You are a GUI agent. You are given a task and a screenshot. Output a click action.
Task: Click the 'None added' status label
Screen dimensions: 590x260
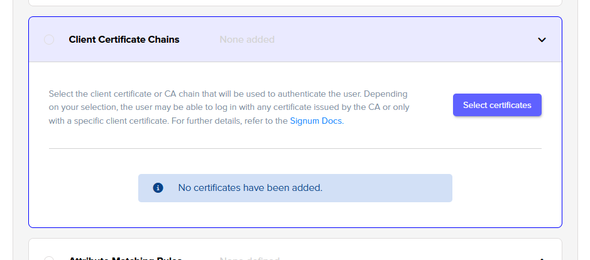[247, 40]
